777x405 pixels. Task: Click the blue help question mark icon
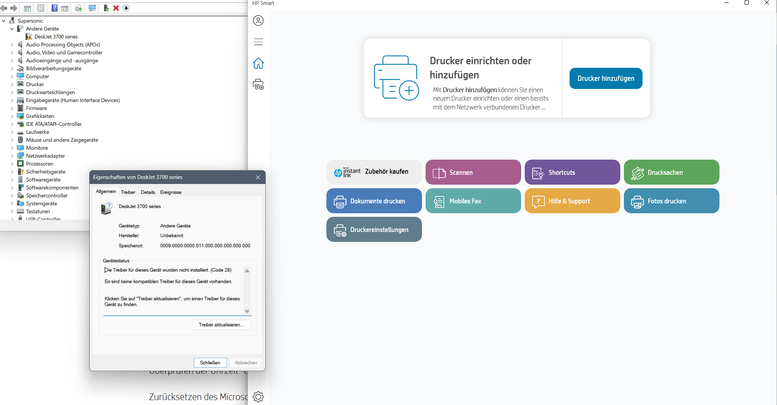[54, 8]
